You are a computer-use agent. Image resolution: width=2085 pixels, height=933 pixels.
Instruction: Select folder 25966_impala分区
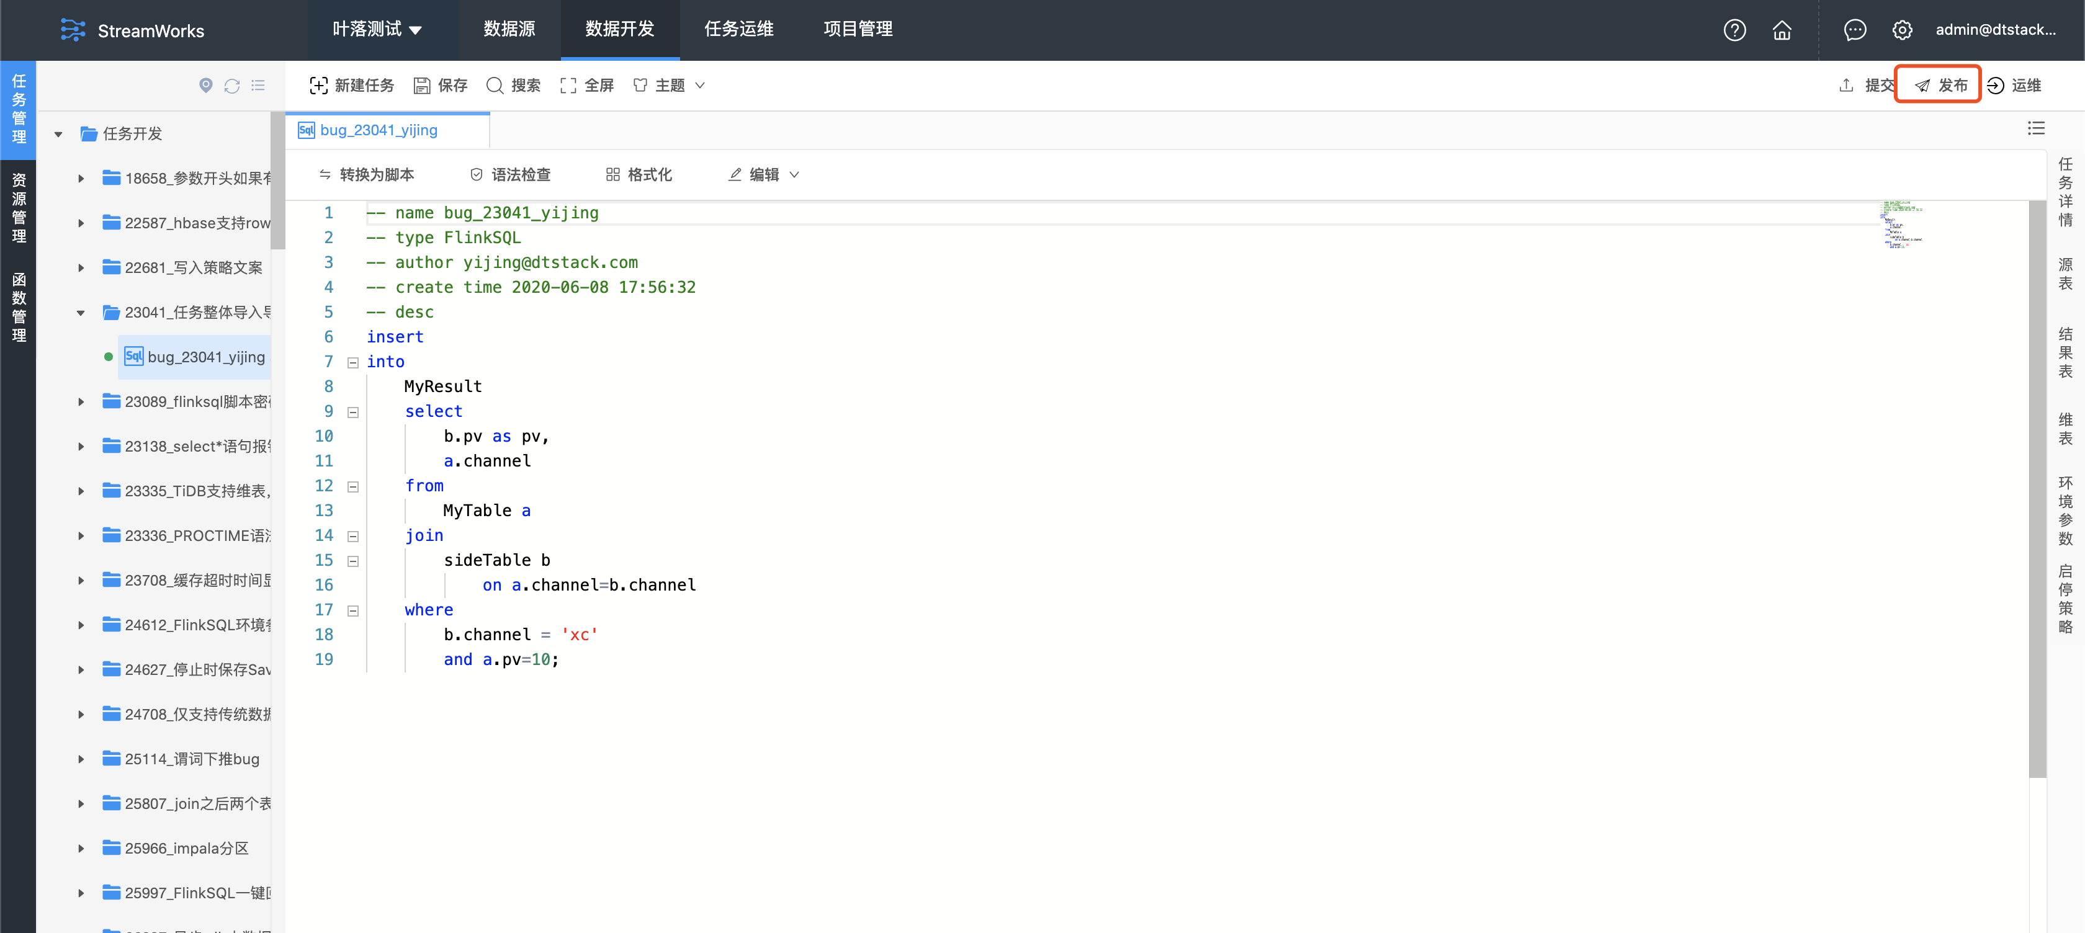point(176,848)
